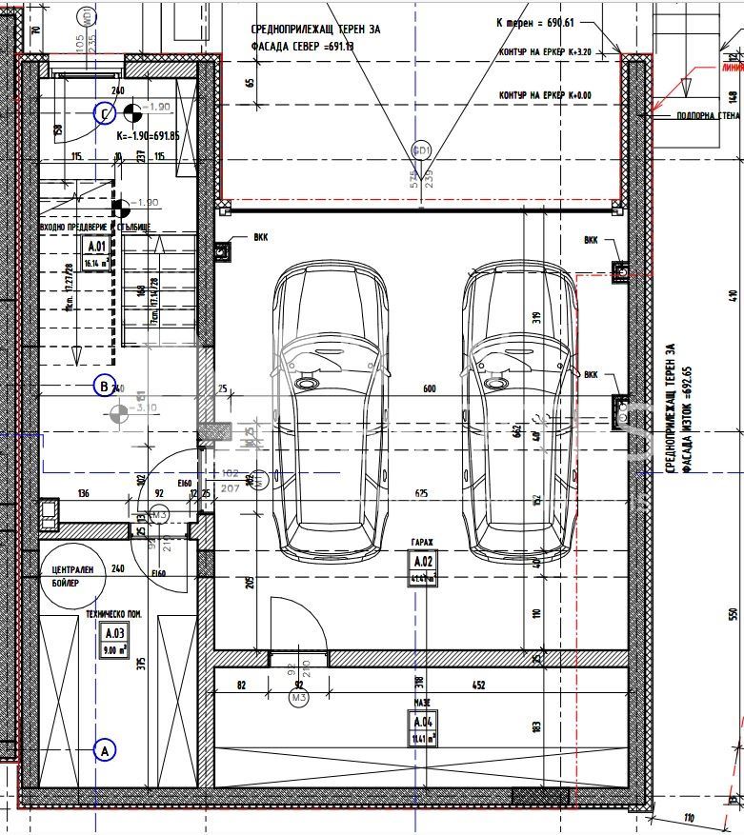Image resolution: width=744 pixels, height=835 pixels.
Task: Select the circled section marker A
Action: pyautogui.click(x=105, y=749)
